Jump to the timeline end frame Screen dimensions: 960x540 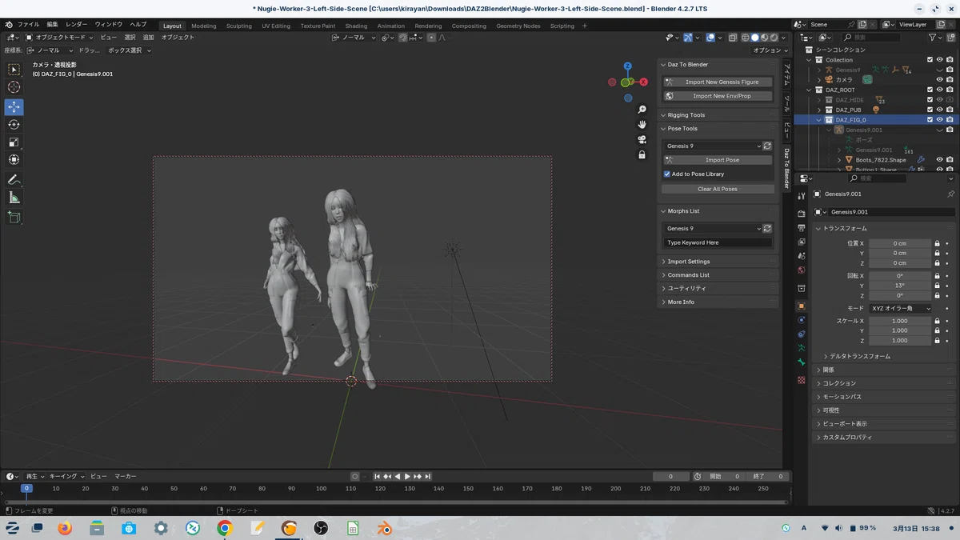tap(428, 476)
